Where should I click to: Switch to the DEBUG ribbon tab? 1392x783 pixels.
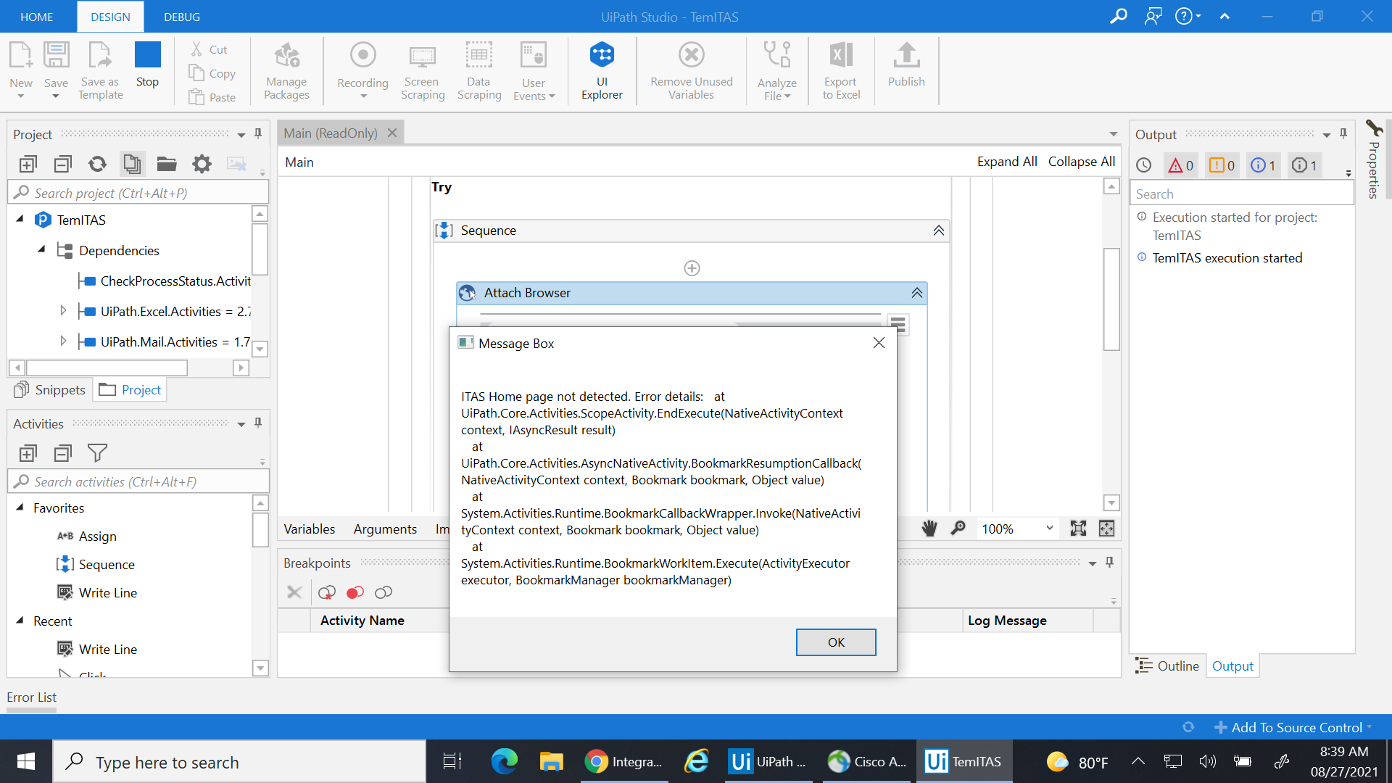point(182,17)
